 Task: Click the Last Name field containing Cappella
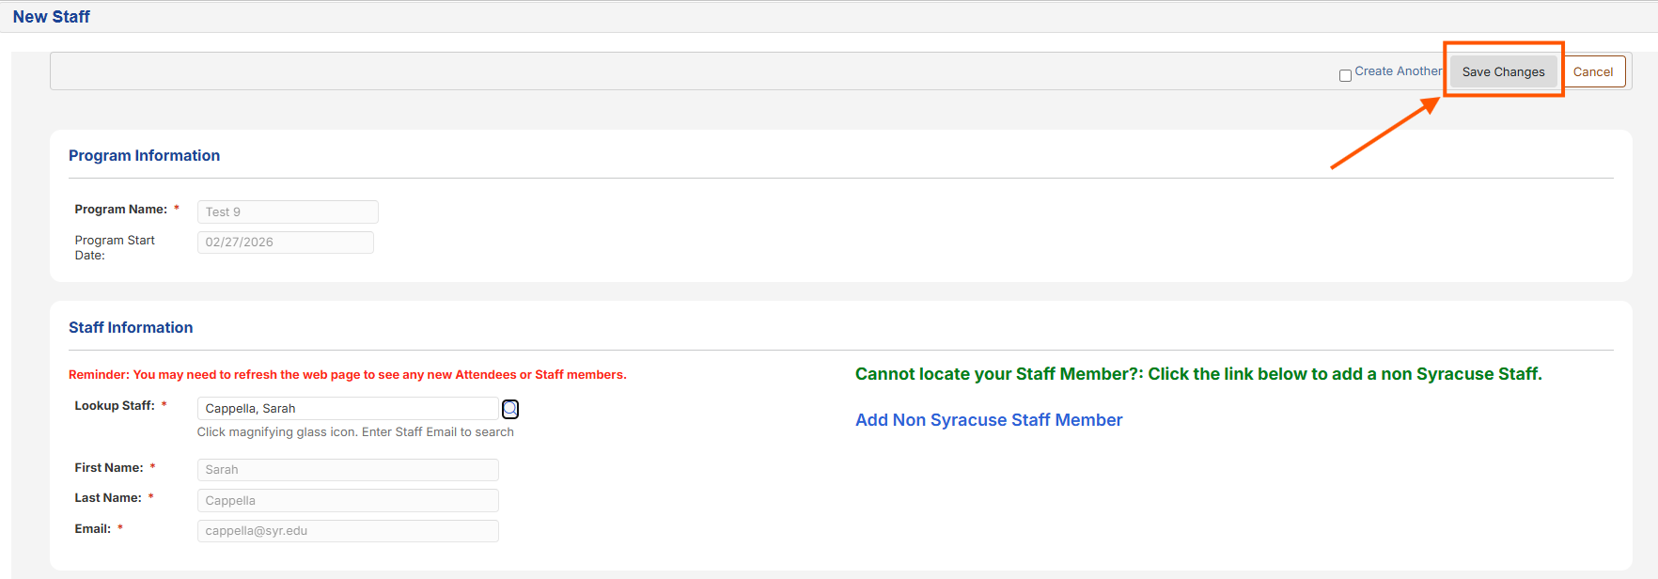point(347,501)
